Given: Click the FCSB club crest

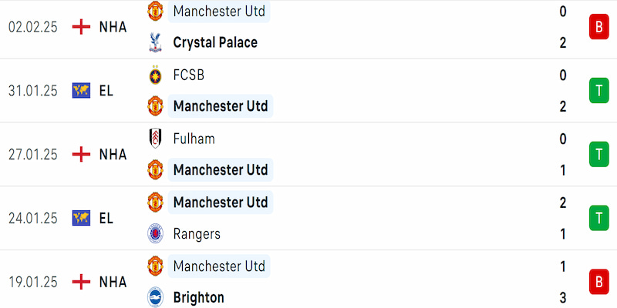Looking at the screenshot, I should pos(156,75).
